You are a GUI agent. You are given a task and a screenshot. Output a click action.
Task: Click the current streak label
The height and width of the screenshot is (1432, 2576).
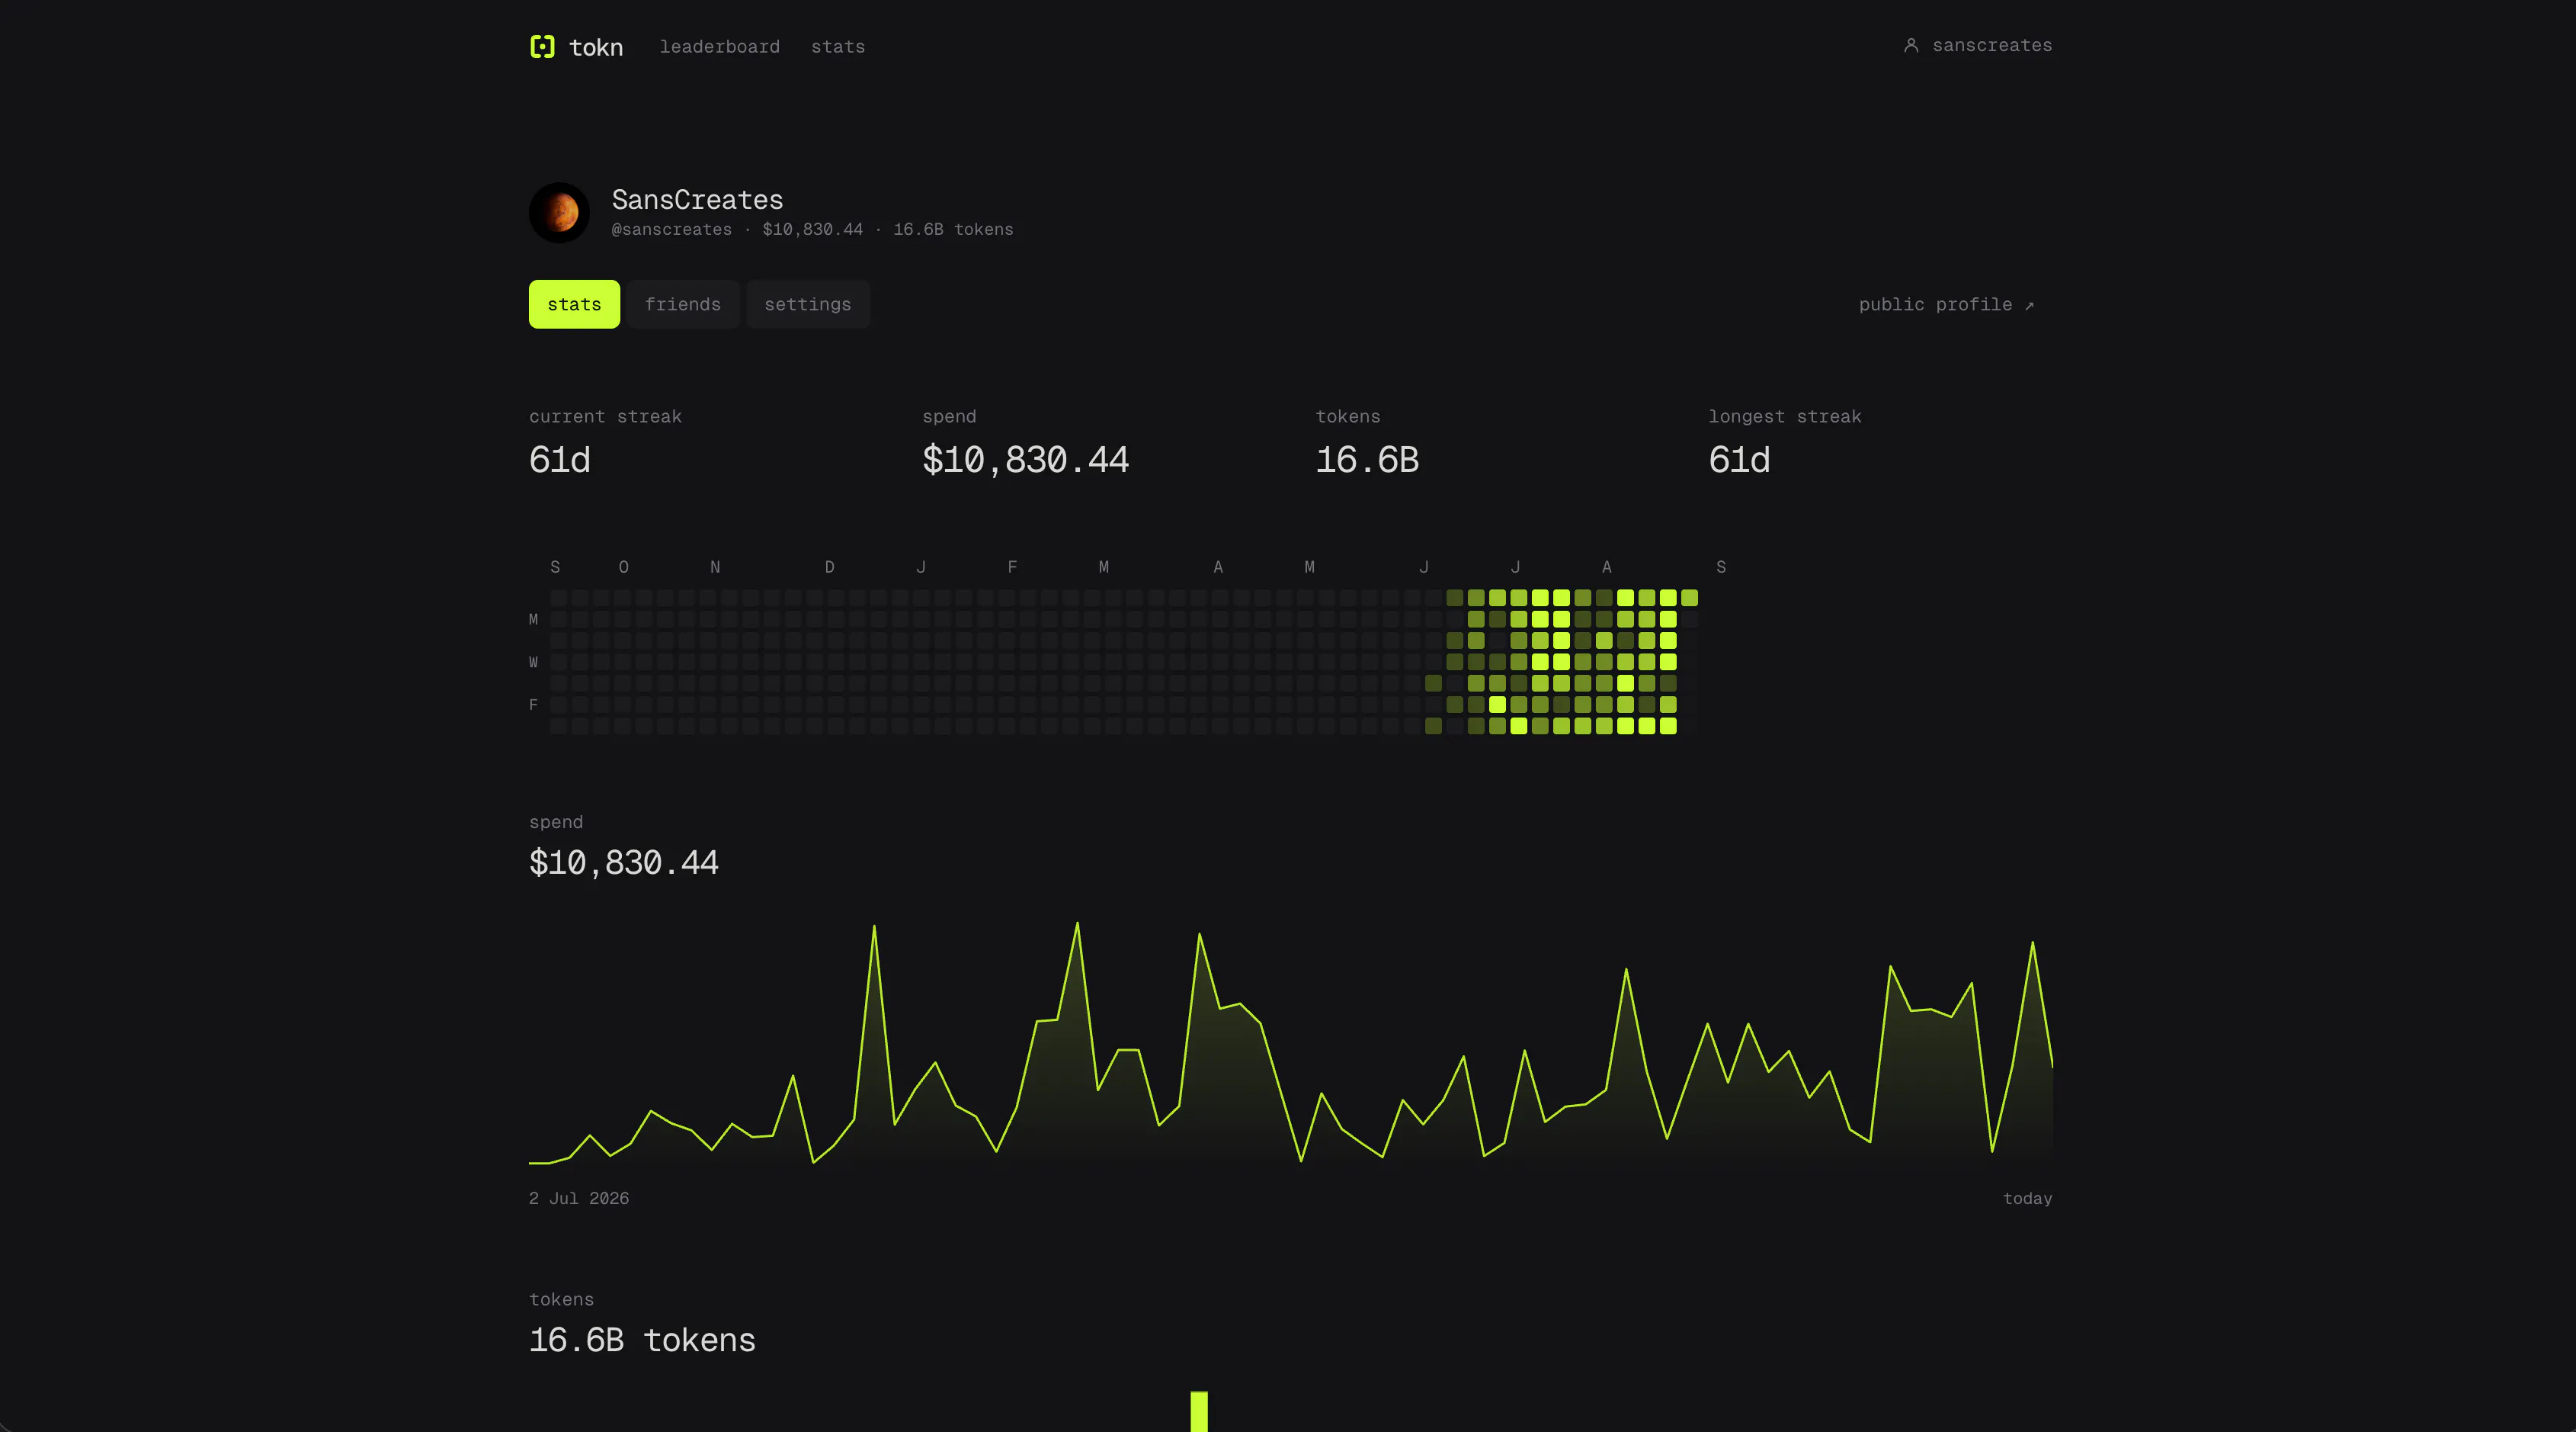605,416
